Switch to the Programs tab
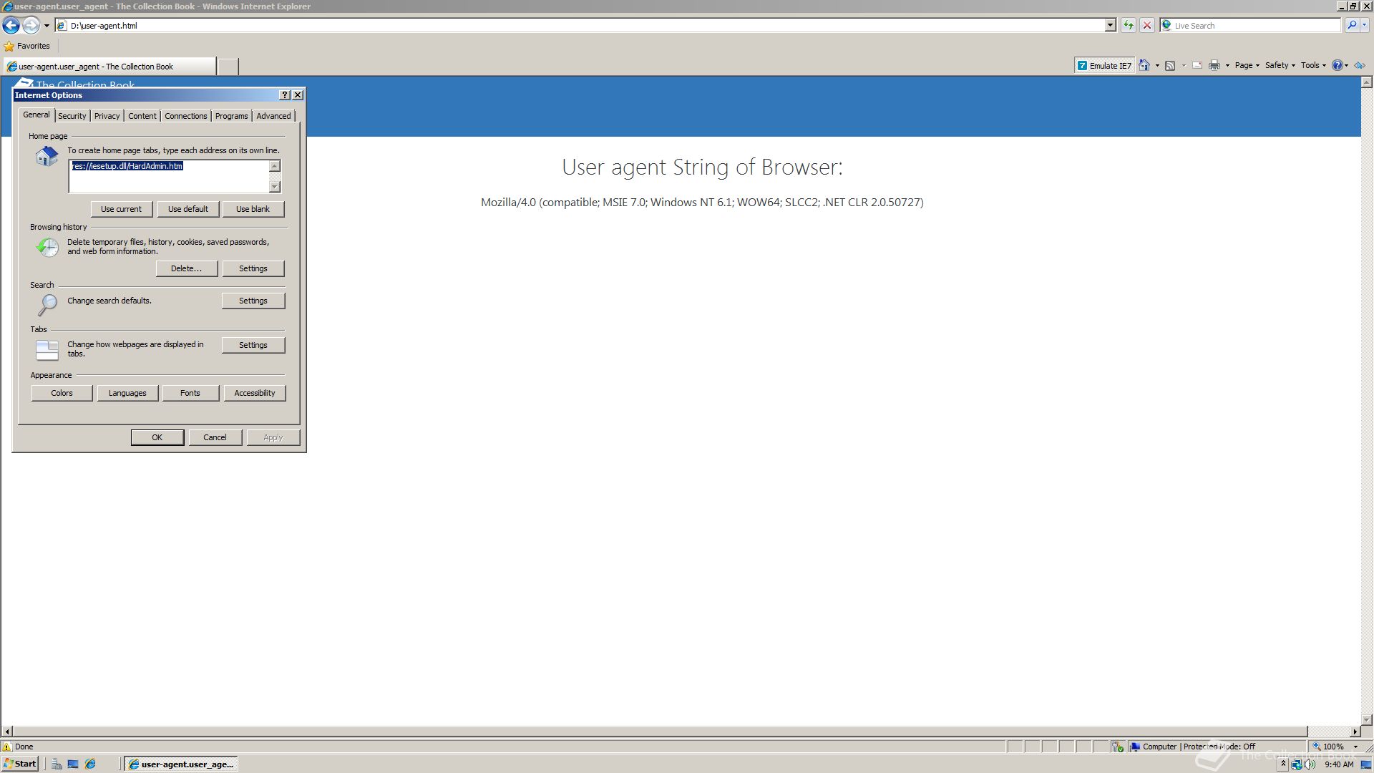This screenshot has height=773, width=1374. point(231,116)
